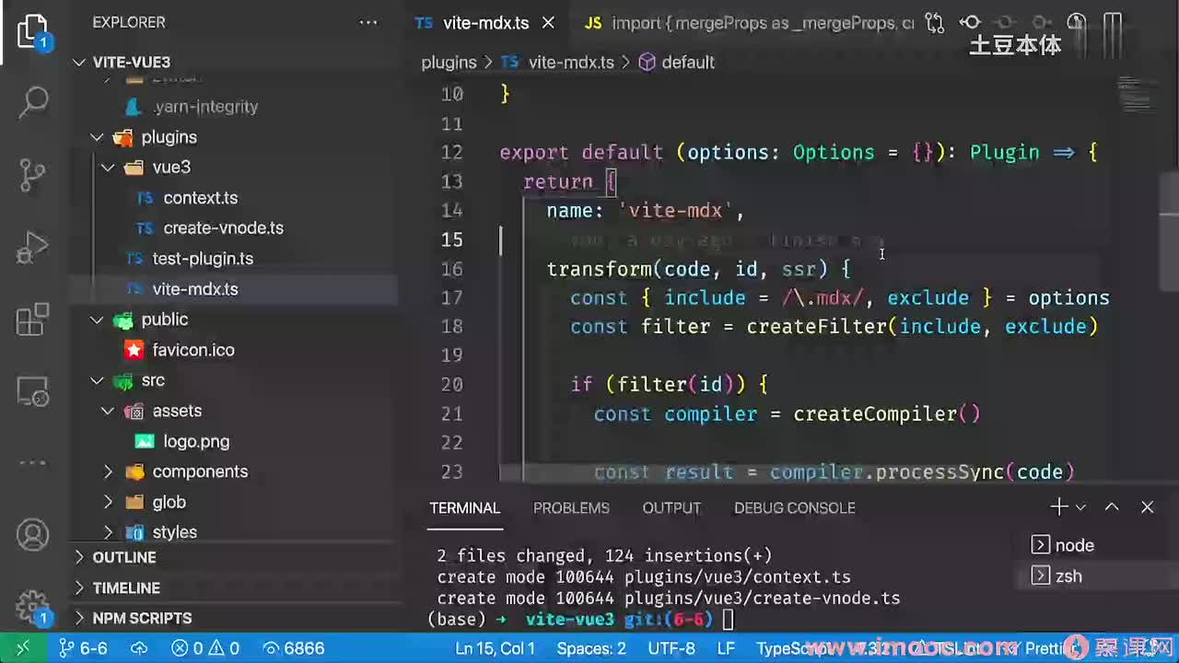Click the vite-mdx.ts breadcrumb

pyautogui.click(x=559, y=63)
